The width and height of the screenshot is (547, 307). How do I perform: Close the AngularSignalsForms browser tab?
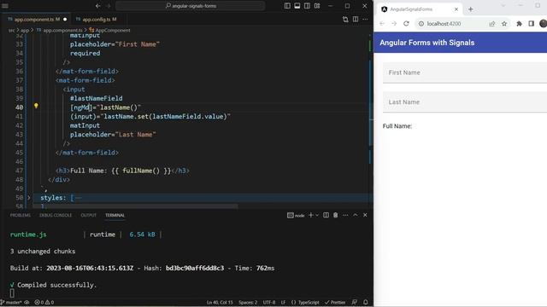(x=456, y=9)
